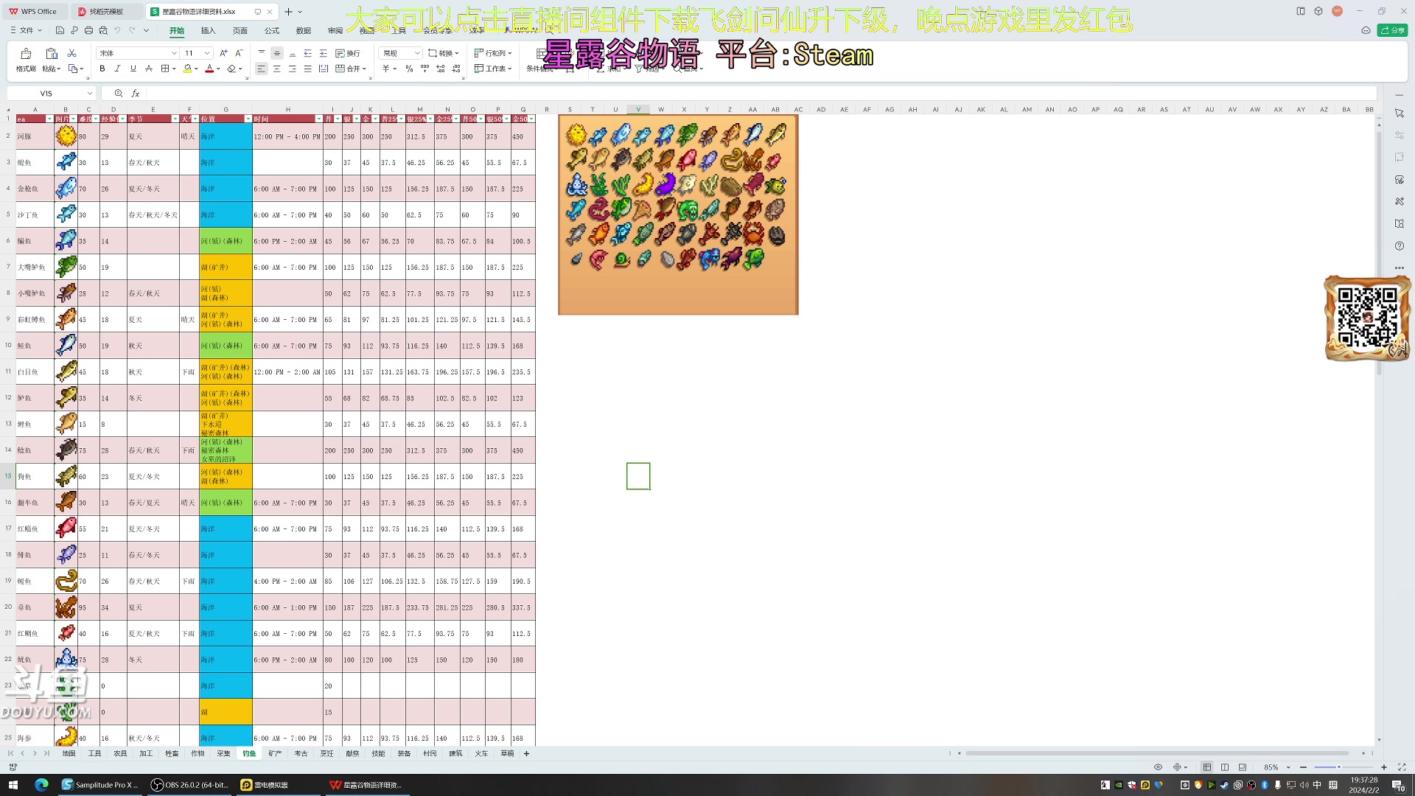Apply bold formatting to selected cell
This screenshot has width=1415, height=796.
point(102,68)
